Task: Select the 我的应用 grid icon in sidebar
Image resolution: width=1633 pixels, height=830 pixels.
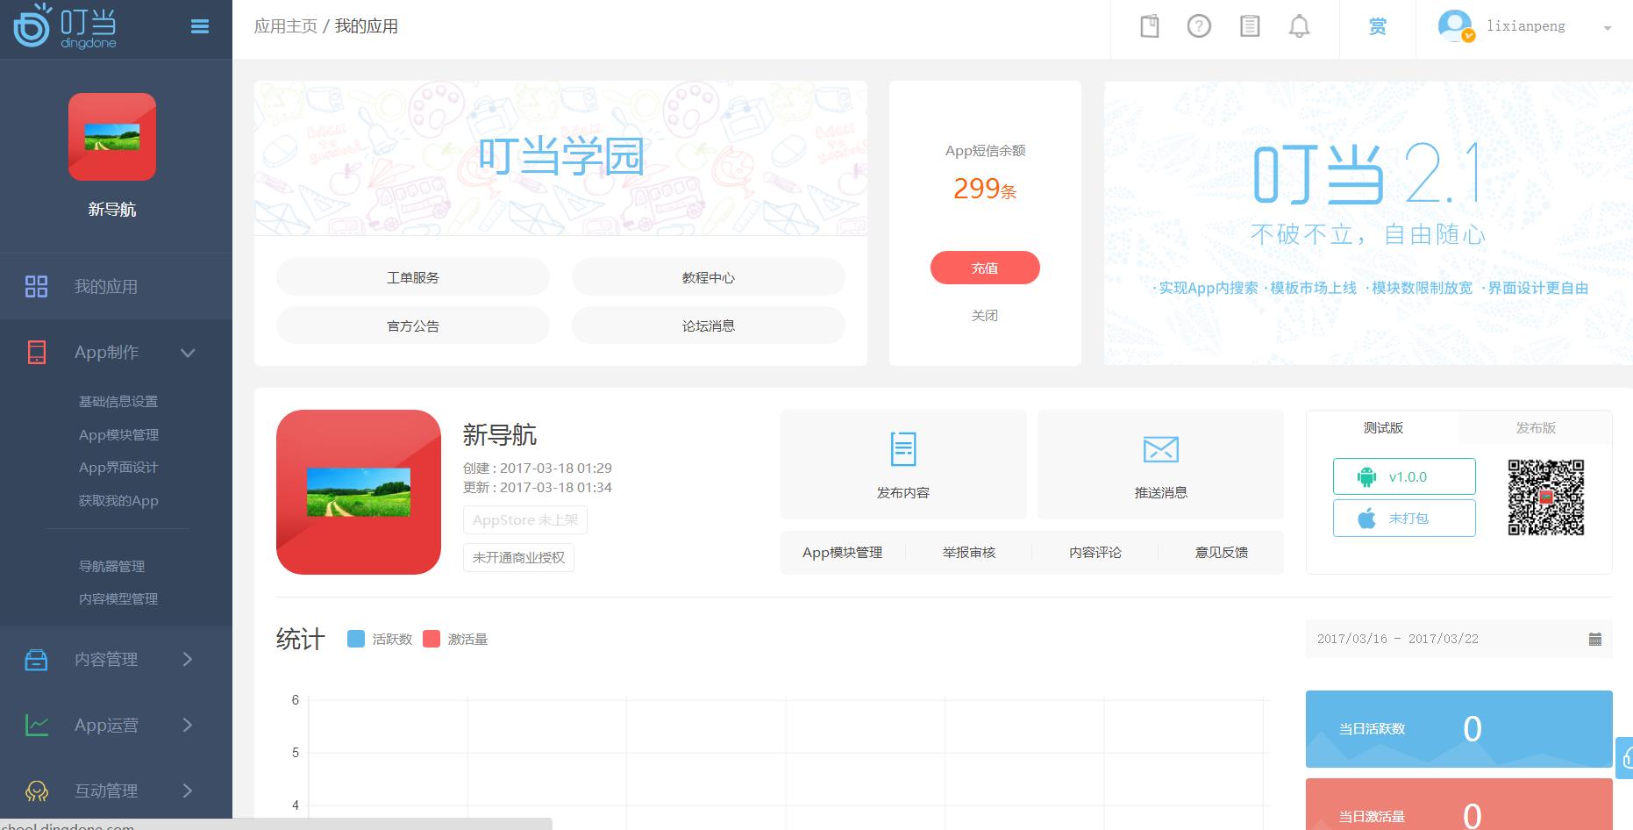Action: pyautogui.click(x=36, y=285)
